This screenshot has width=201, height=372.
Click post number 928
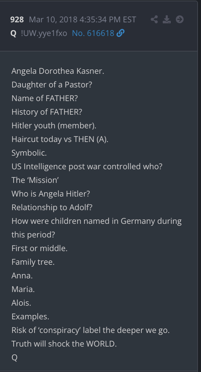click(x=17, y=20)
